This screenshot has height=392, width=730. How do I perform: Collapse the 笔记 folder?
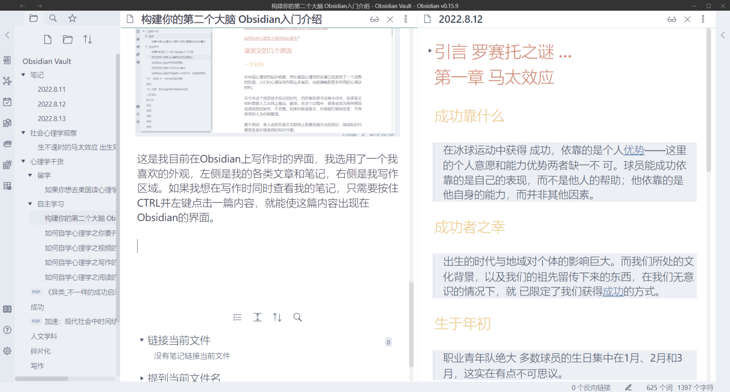click(x=23, y=75)
